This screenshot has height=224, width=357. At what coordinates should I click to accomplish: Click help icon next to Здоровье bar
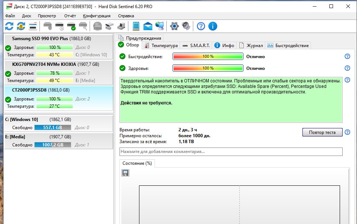point(347,68)
